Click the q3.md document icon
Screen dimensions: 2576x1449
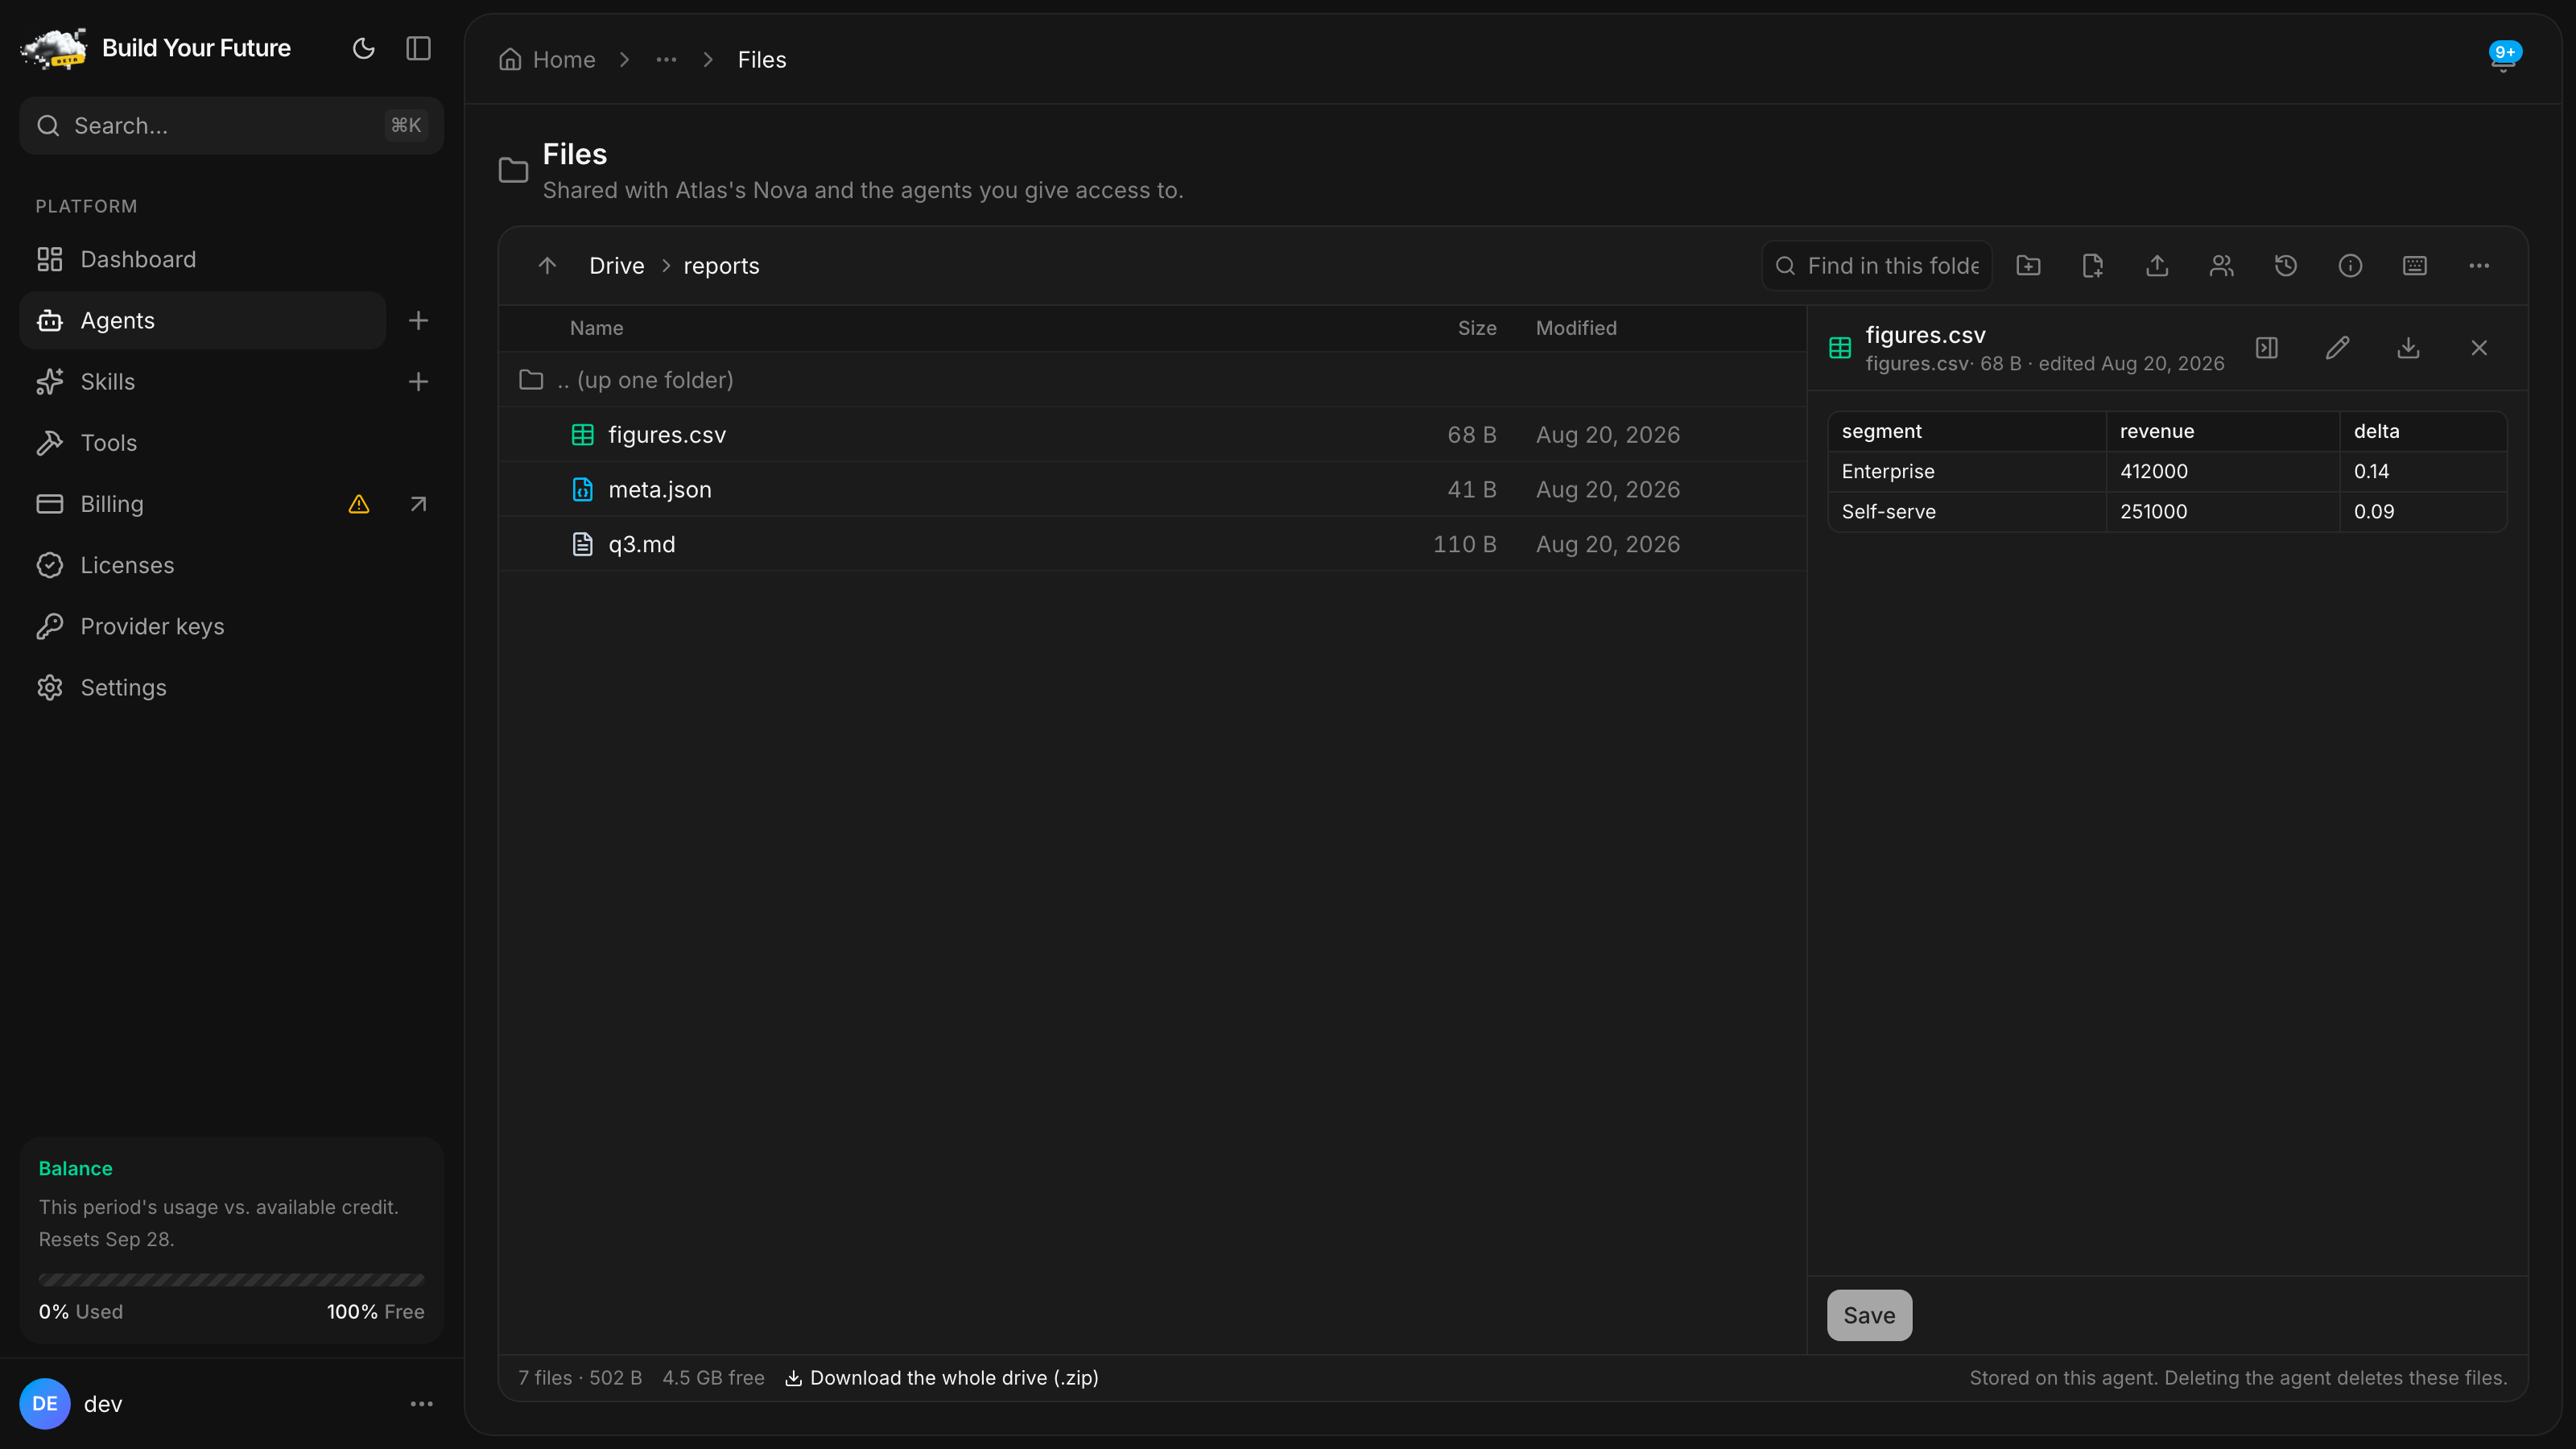click(582, 544)
